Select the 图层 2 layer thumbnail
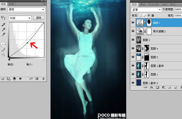182x119 pixels. tap(139, 40)
